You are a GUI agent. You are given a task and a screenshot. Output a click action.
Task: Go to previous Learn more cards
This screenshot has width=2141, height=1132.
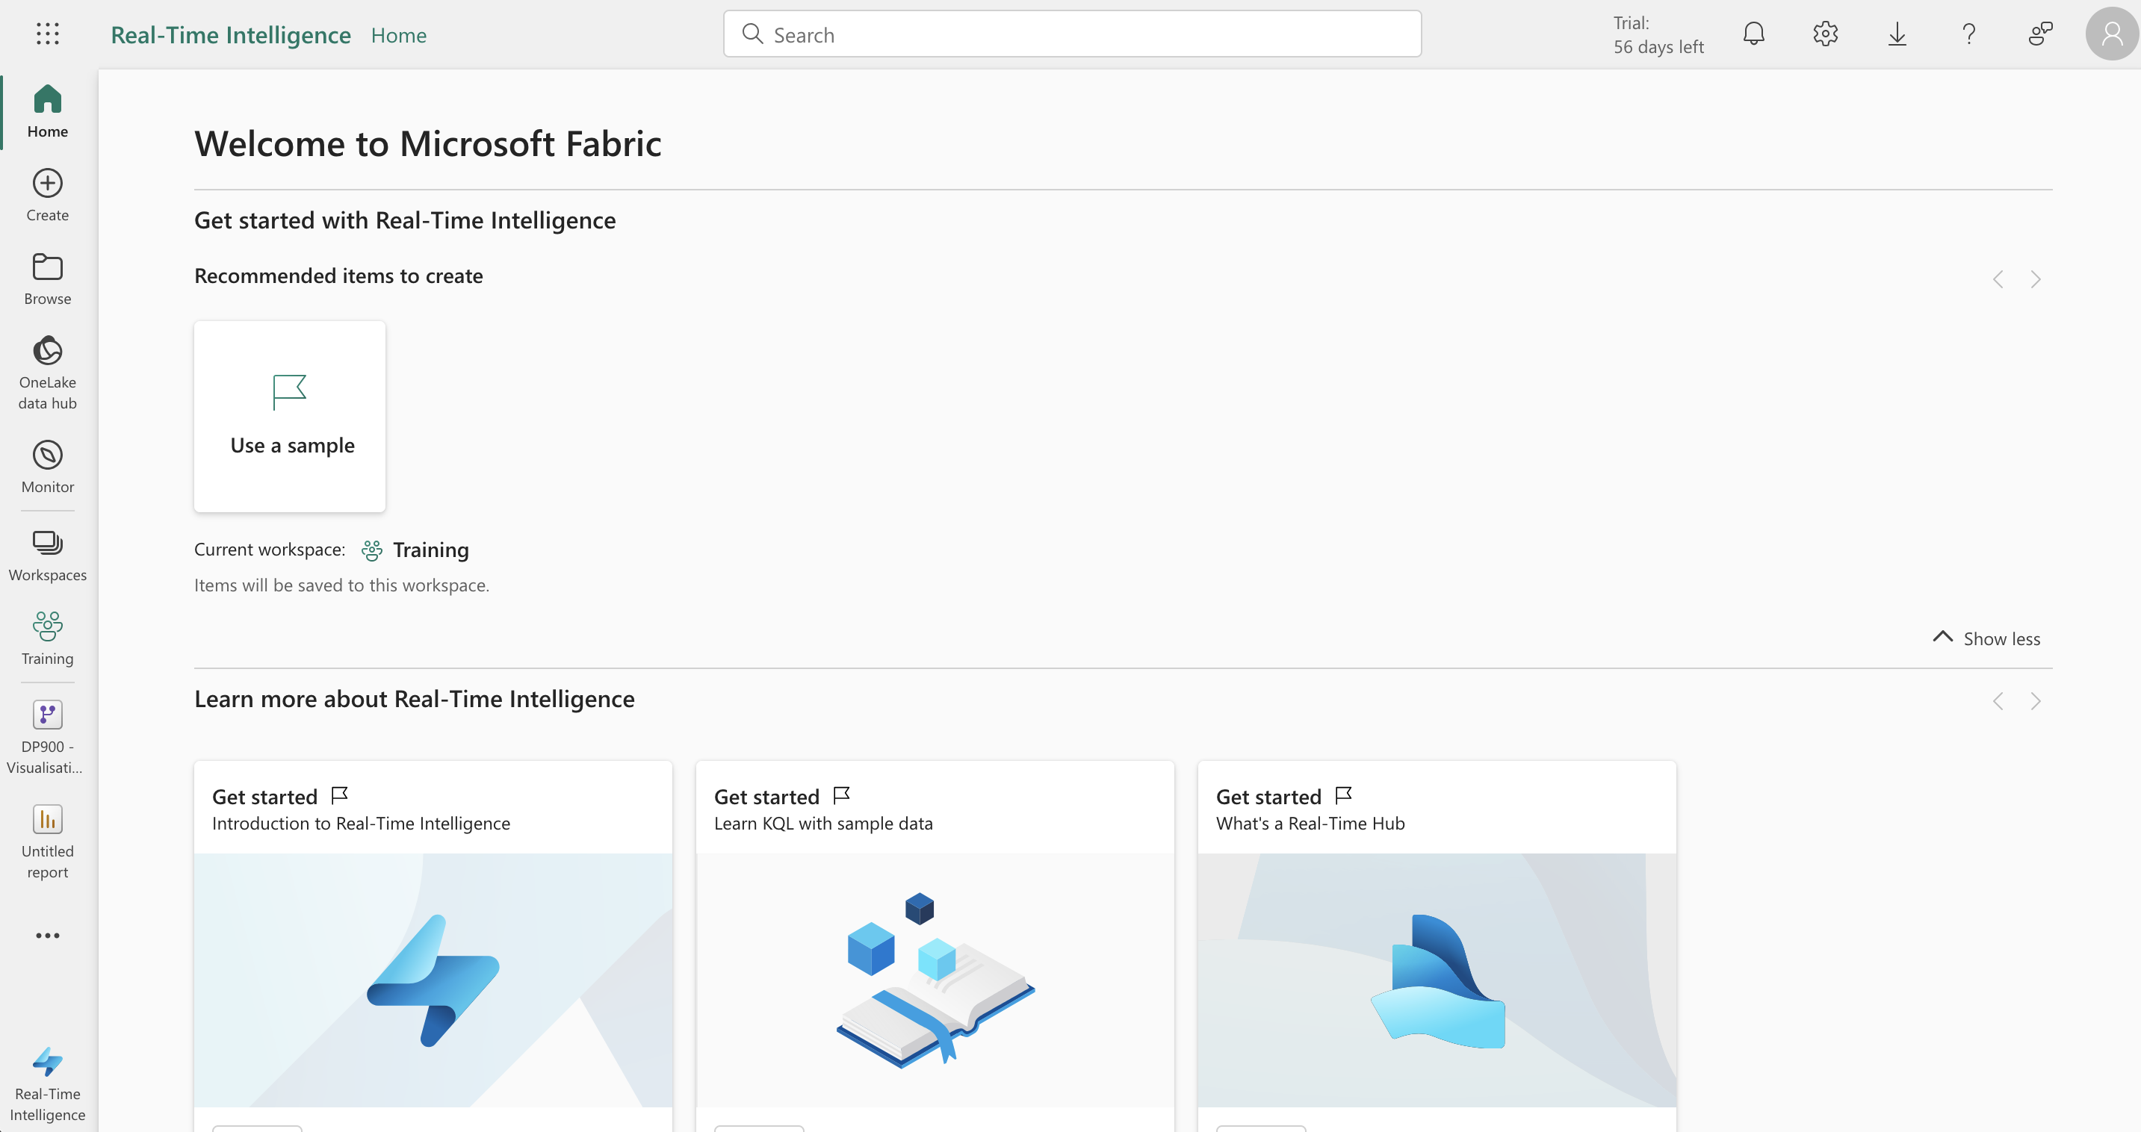[x=1998, y=701]
